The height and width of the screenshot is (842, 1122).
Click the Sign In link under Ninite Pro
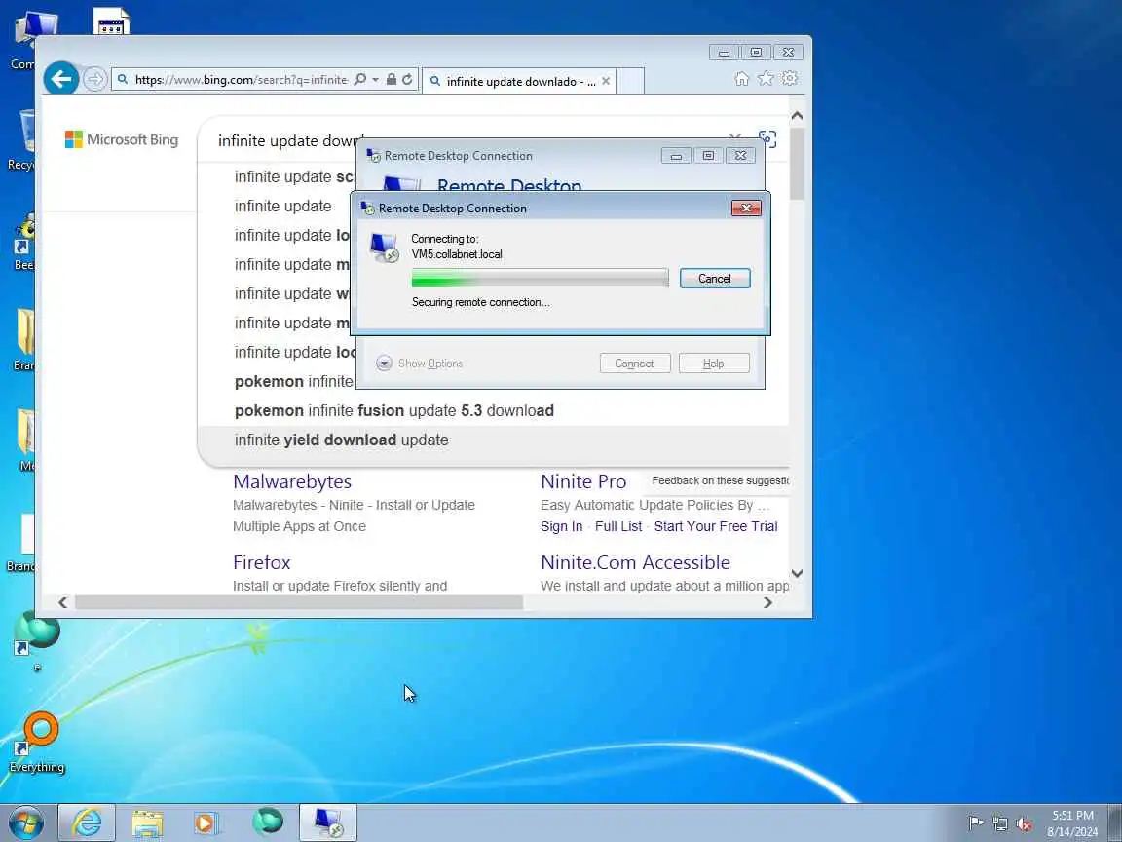pos(562,526)
